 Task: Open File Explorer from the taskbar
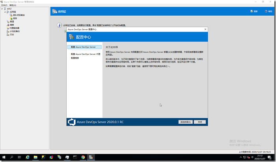click(x=35, y=157)
